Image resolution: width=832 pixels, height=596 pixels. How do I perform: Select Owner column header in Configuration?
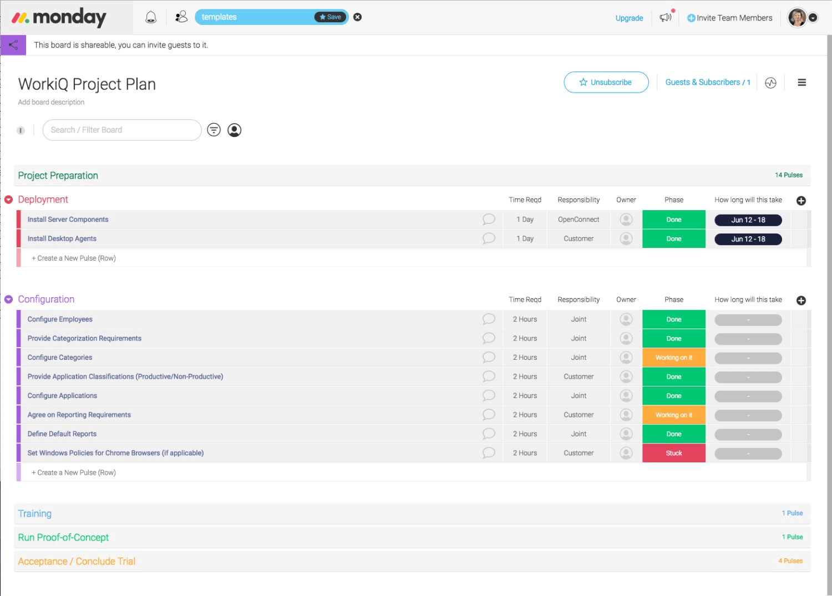coord(626,300)
